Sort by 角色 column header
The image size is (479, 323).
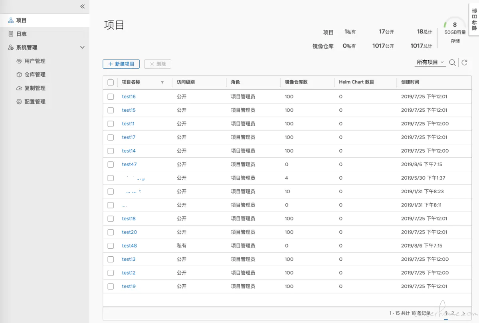pos(236,82)
